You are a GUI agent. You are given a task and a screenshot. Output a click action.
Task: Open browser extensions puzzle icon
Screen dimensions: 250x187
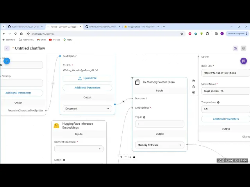pyautogui.click(x=207, y=34)
